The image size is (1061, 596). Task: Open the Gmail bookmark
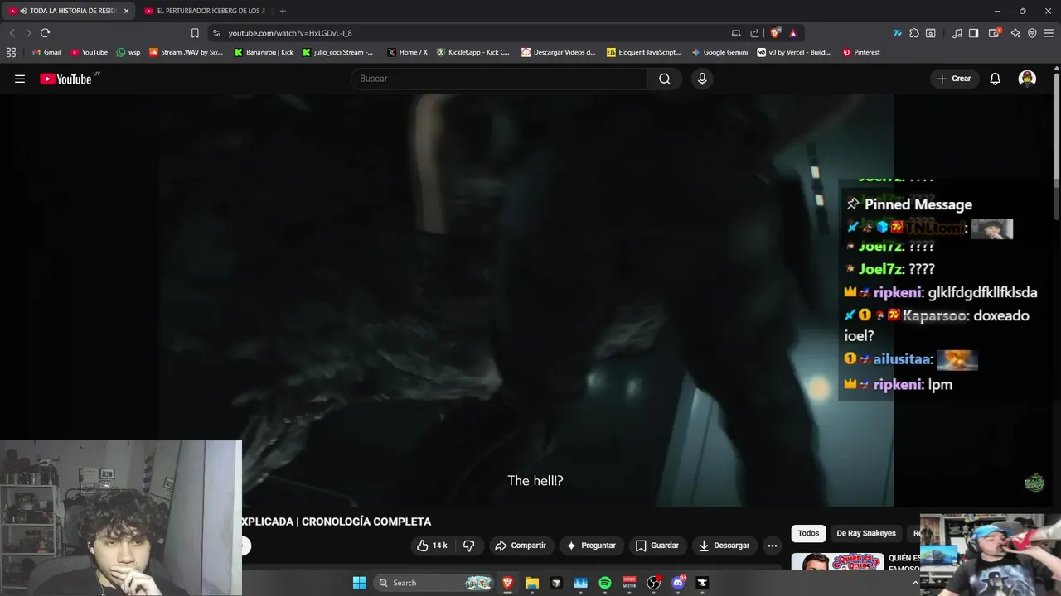click(x=46, y=52)
